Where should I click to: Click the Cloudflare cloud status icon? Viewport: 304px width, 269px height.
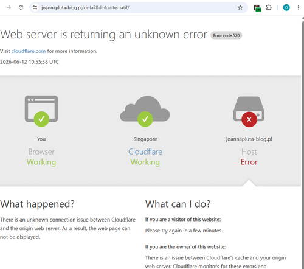pyautogui.click(x=145, y=111)
